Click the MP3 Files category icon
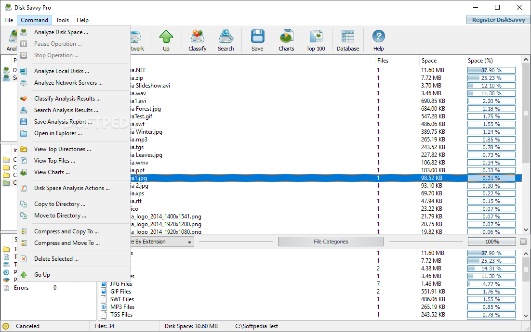This screenshot has height=332, width=531. coord(104,307)
